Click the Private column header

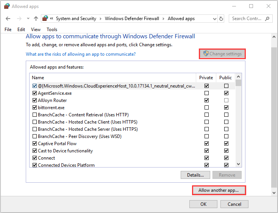(x=206, y=78)
